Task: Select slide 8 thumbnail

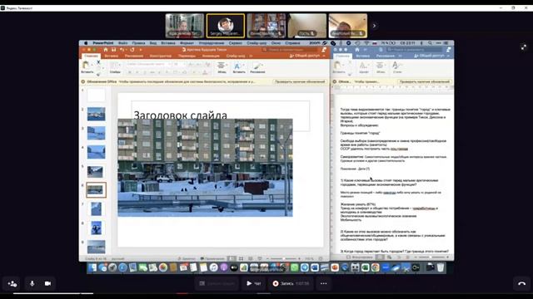Action: coord(97,228)
